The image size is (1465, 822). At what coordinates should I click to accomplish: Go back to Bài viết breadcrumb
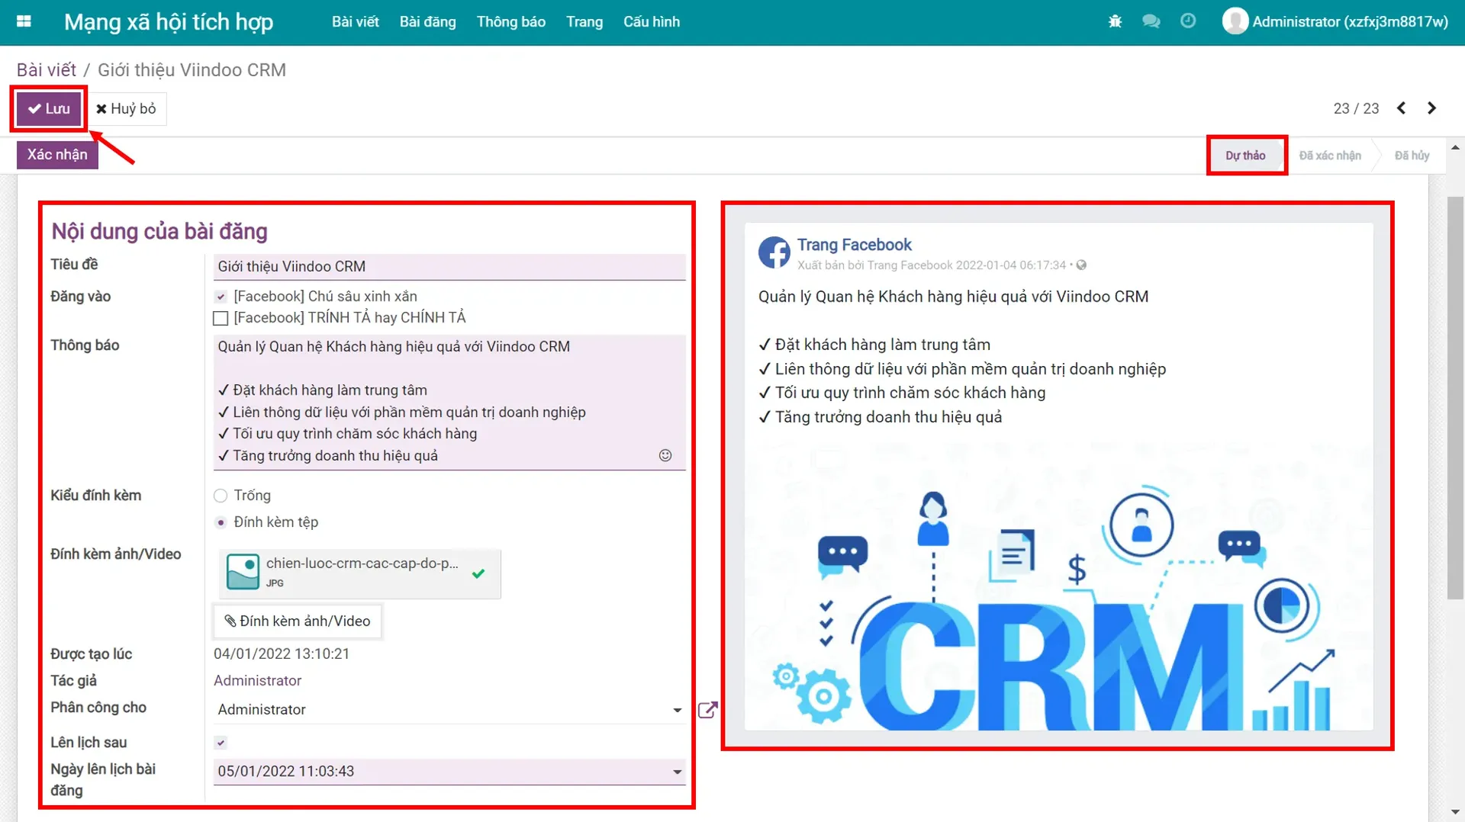point(47,69)
